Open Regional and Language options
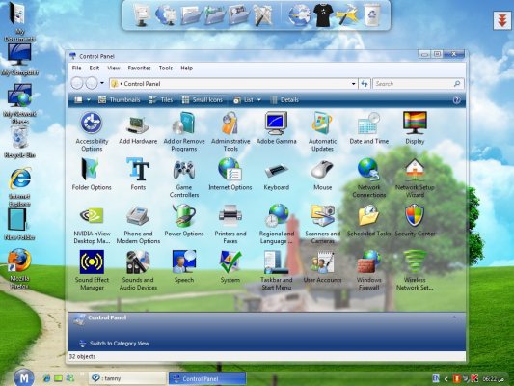Screen dimensions: 514x386 [277, 224]
